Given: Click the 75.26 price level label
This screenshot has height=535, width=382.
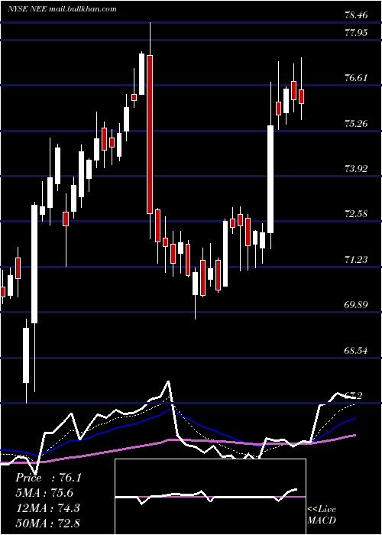Looking at the screenshot, I should pyautogui.click(x=357, y=124).
